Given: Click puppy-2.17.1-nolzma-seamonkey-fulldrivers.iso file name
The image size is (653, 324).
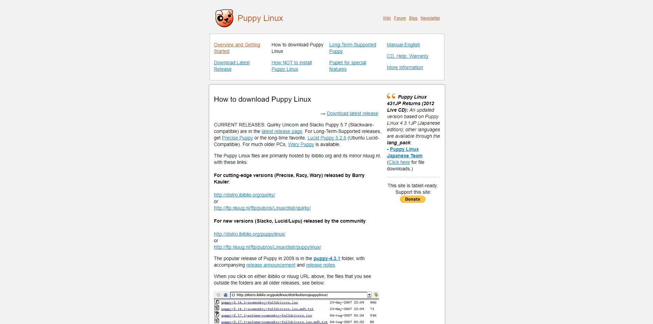Looking at the screenshot, I should [266, 315].
